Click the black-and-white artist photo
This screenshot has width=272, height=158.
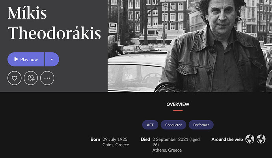[190, 46]
